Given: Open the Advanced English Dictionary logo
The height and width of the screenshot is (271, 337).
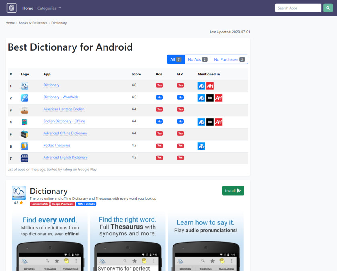Looking at the screenshot, I should tap(24, 158).
